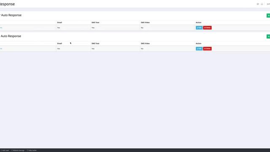Click Add Lead in the bottom bar

click(5, 150)
